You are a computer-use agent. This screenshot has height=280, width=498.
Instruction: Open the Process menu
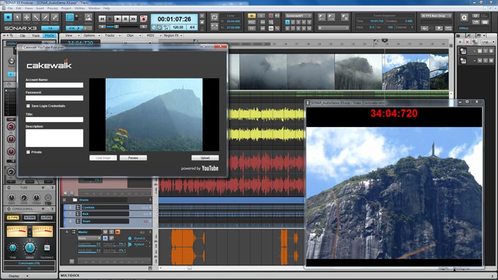point(53,8)
